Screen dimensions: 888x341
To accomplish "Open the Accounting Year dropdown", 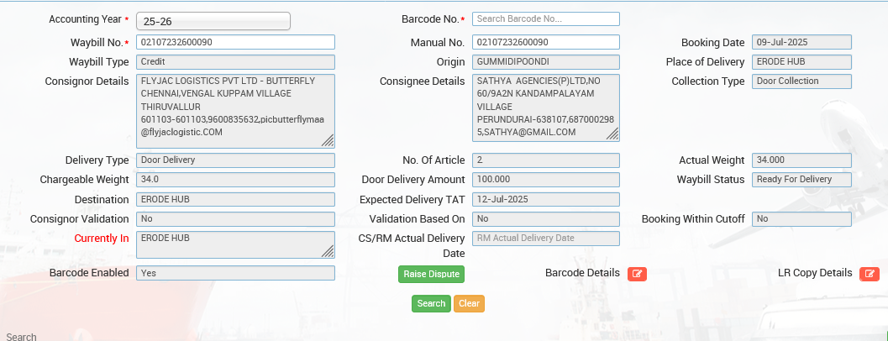I will (x=213, y=21).
